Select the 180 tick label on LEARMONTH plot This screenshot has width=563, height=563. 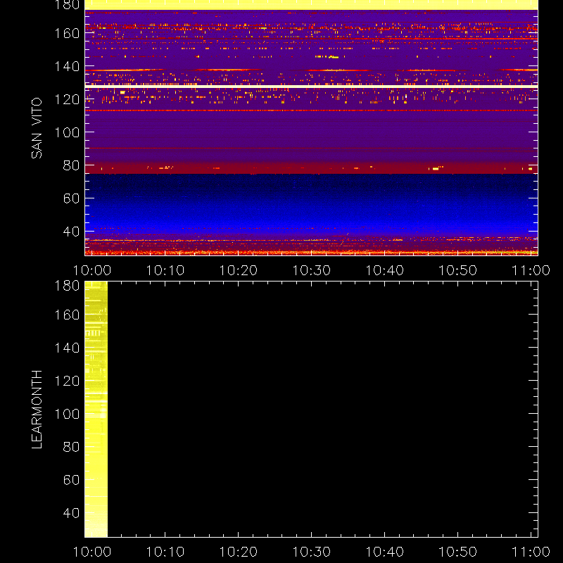click(67, 286)
